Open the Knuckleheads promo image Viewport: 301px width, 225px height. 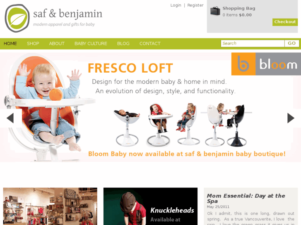click(151, 206)
